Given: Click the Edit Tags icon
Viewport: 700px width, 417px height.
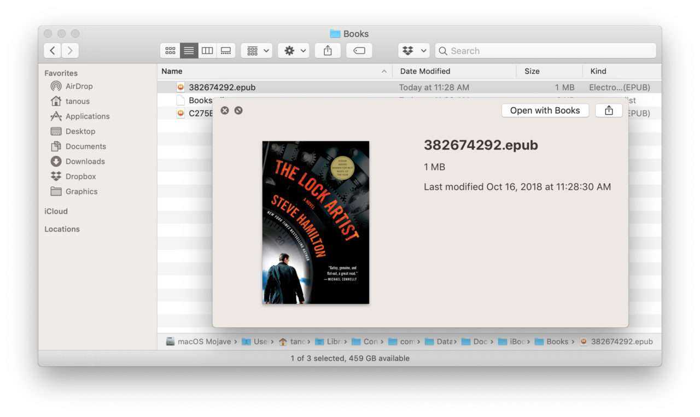Looking at the screenshot, I should (x=359, y=51).
